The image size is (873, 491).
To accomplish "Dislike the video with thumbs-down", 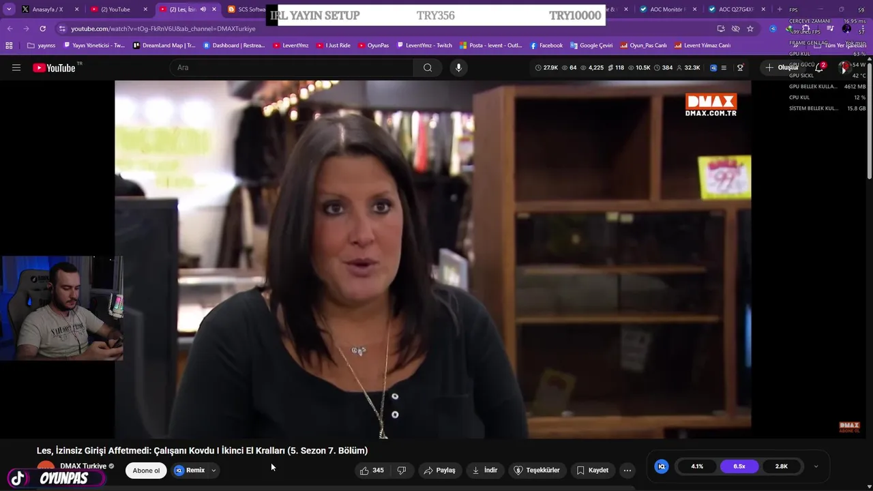I will point(402,471).
